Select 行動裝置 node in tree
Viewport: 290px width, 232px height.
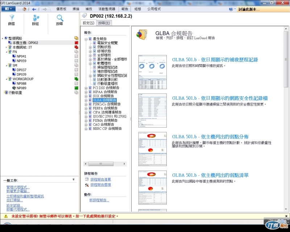[x=15, y=92]
